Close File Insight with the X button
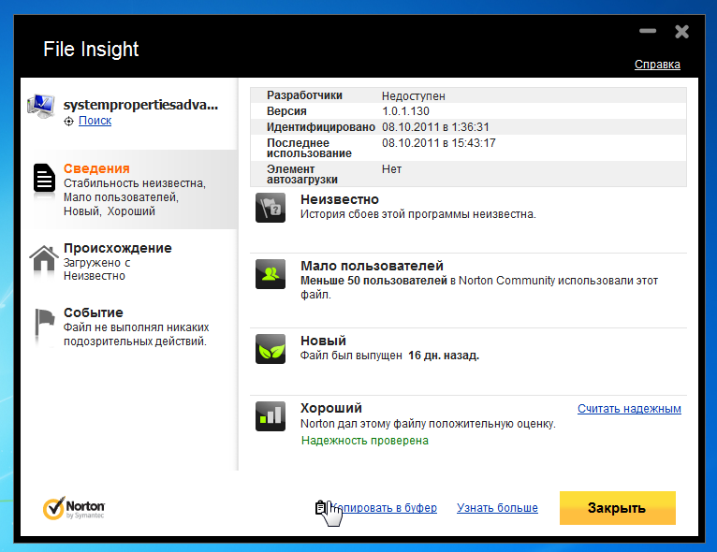The height and width of the screenshot is (552, 717). coord(681,32)
